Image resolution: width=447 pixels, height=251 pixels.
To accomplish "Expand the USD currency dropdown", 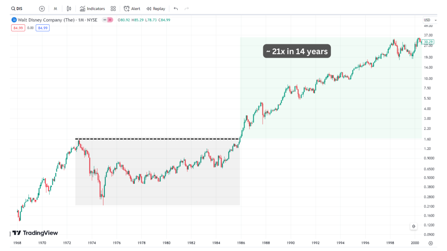I will [430, 20].
